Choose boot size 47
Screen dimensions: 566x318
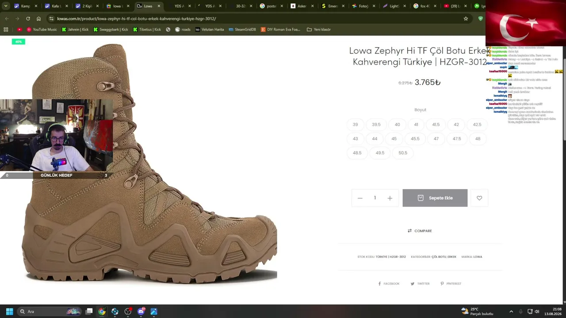(436, 139)
